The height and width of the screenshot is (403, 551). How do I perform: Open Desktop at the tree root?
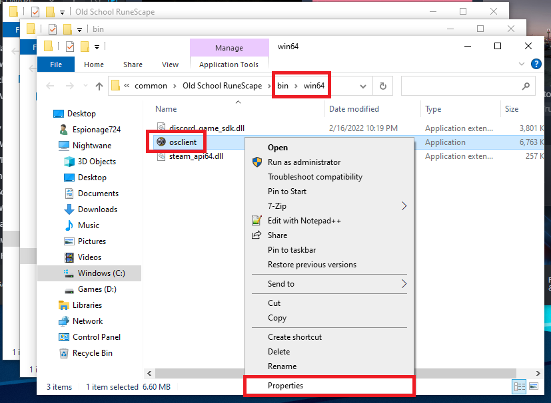point(81,114)
